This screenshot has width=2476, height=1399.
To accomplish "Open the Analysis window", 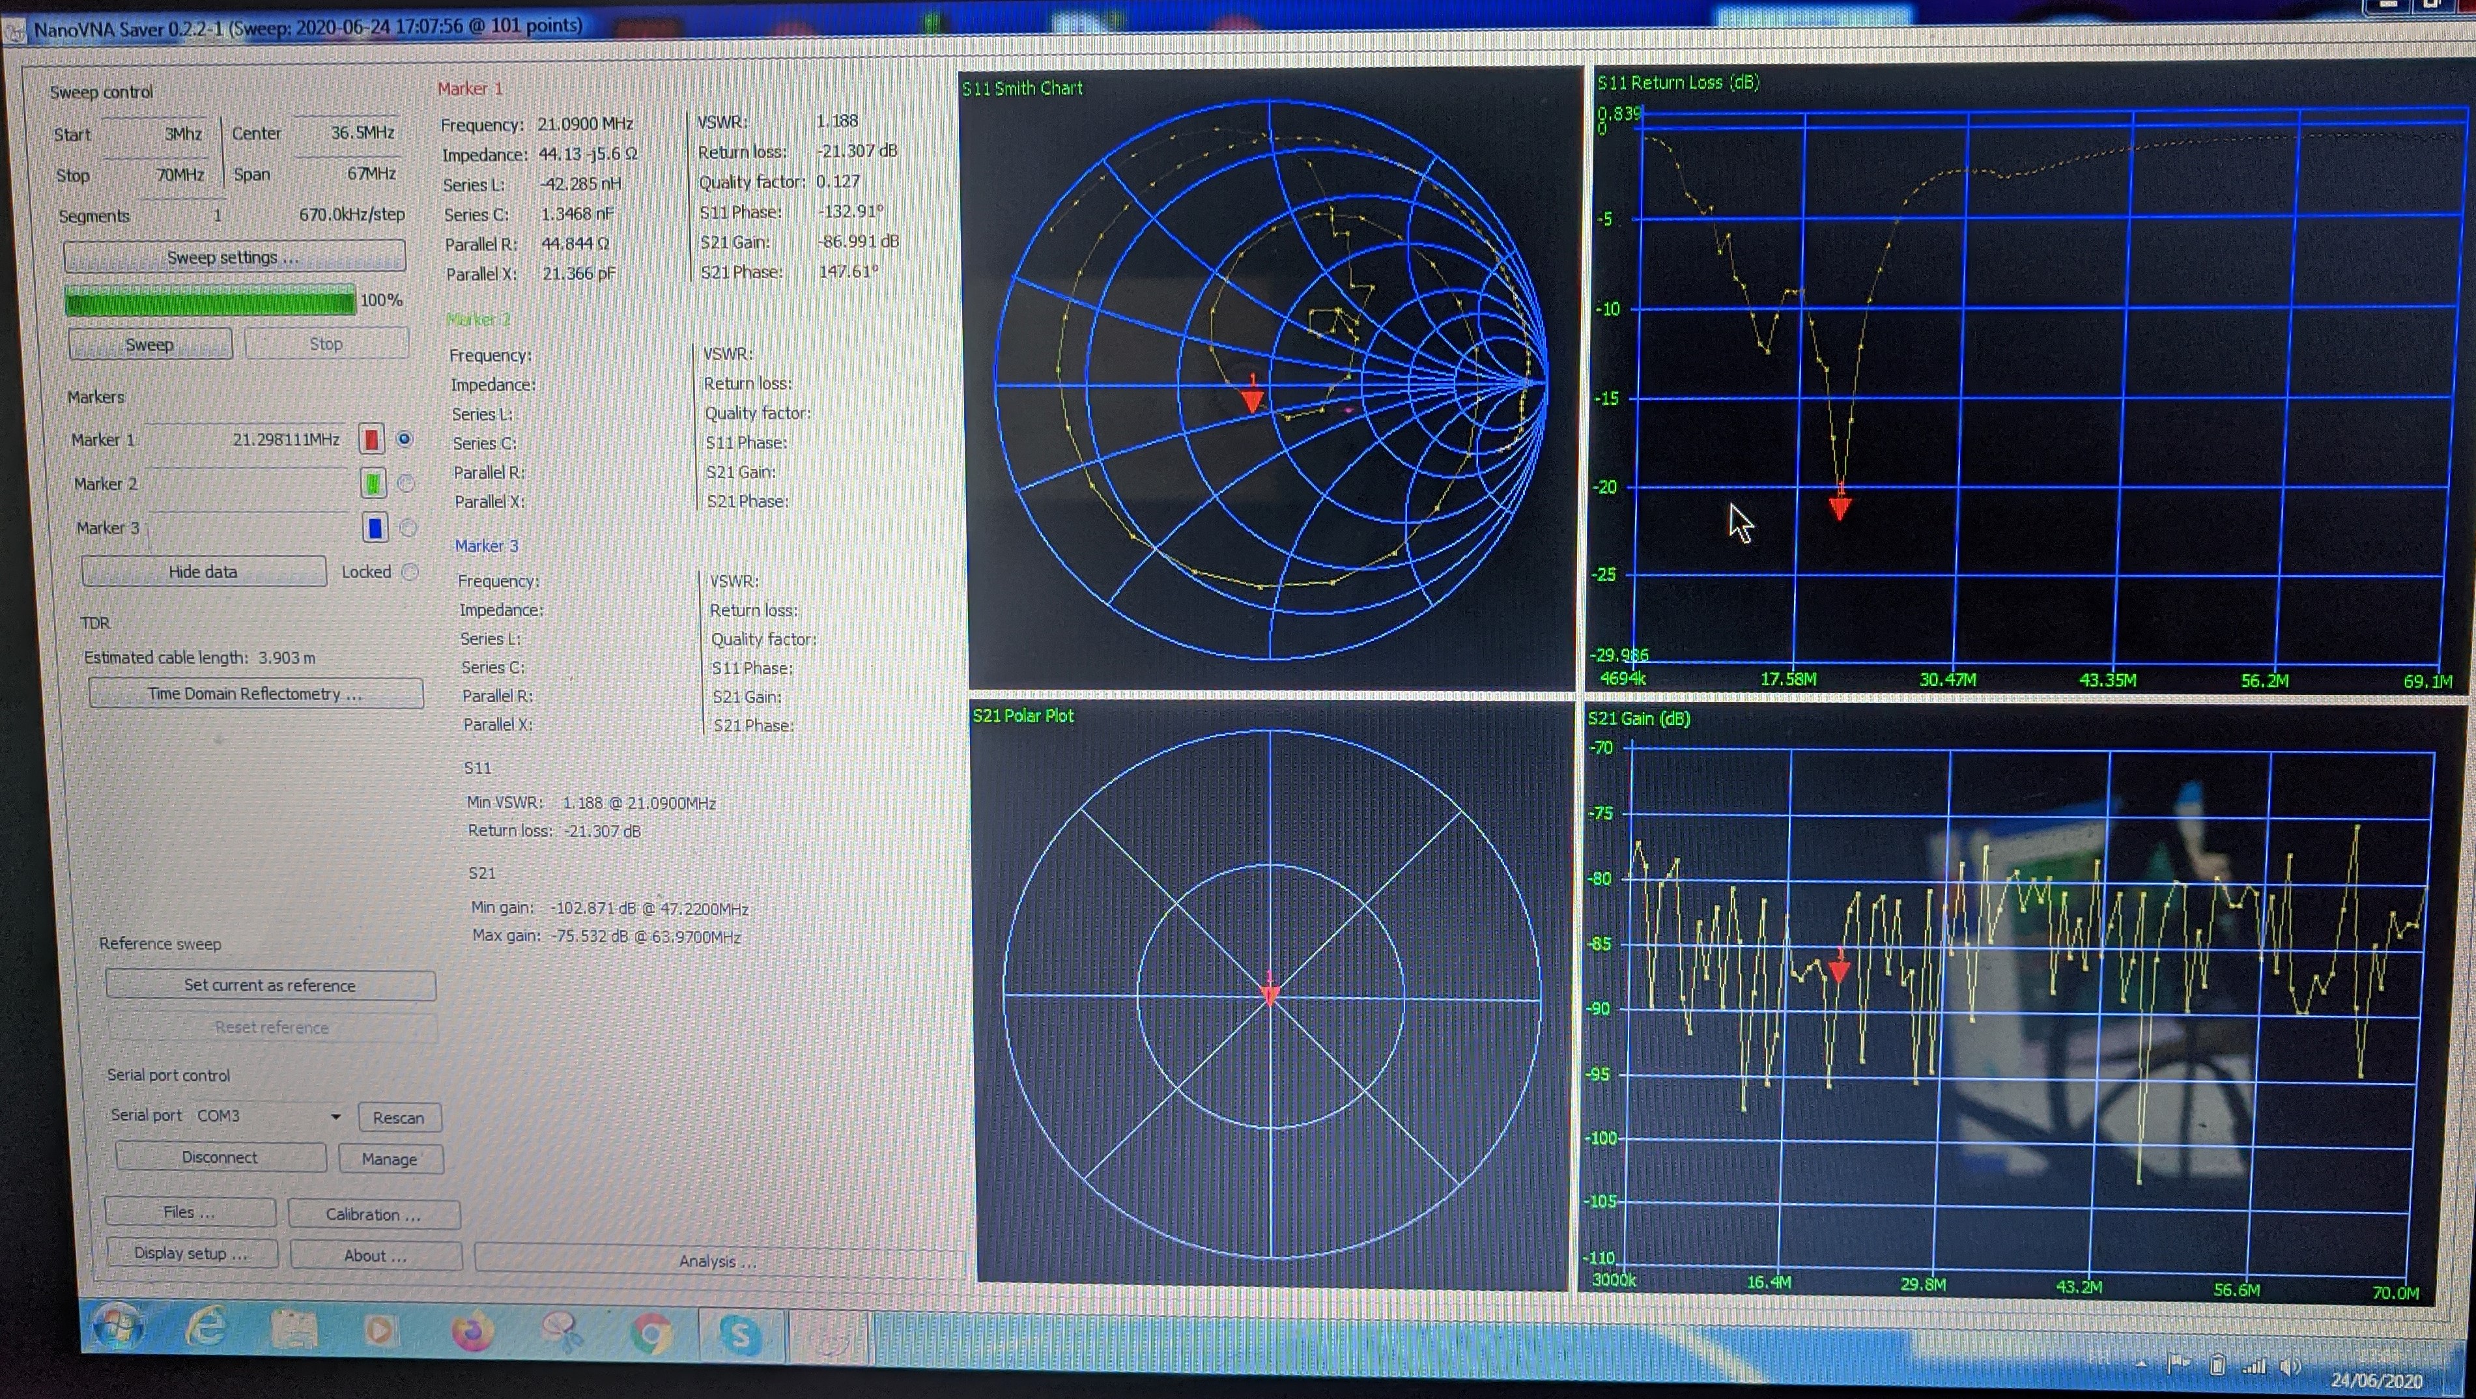I will pos(719,1261).
